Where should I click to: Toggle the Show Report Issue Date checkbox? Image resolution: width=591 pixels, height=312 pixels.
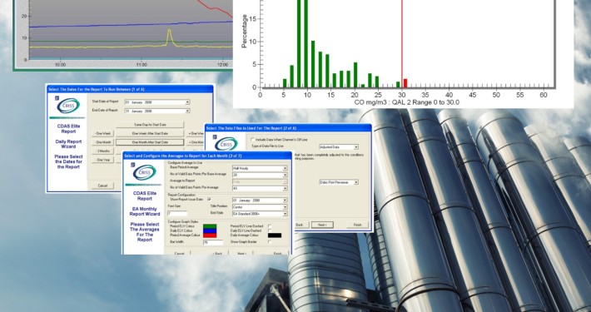coord(209,200)
